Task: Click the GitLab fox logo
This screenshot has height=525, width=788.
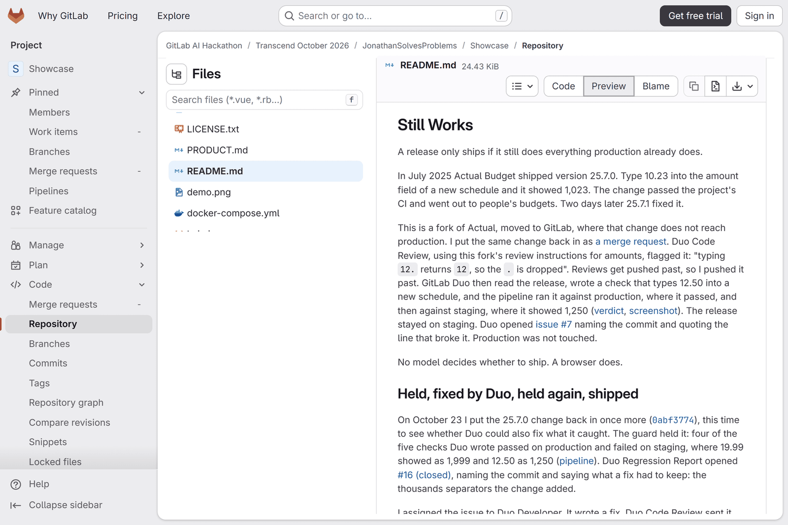Action: pos(16,16)
